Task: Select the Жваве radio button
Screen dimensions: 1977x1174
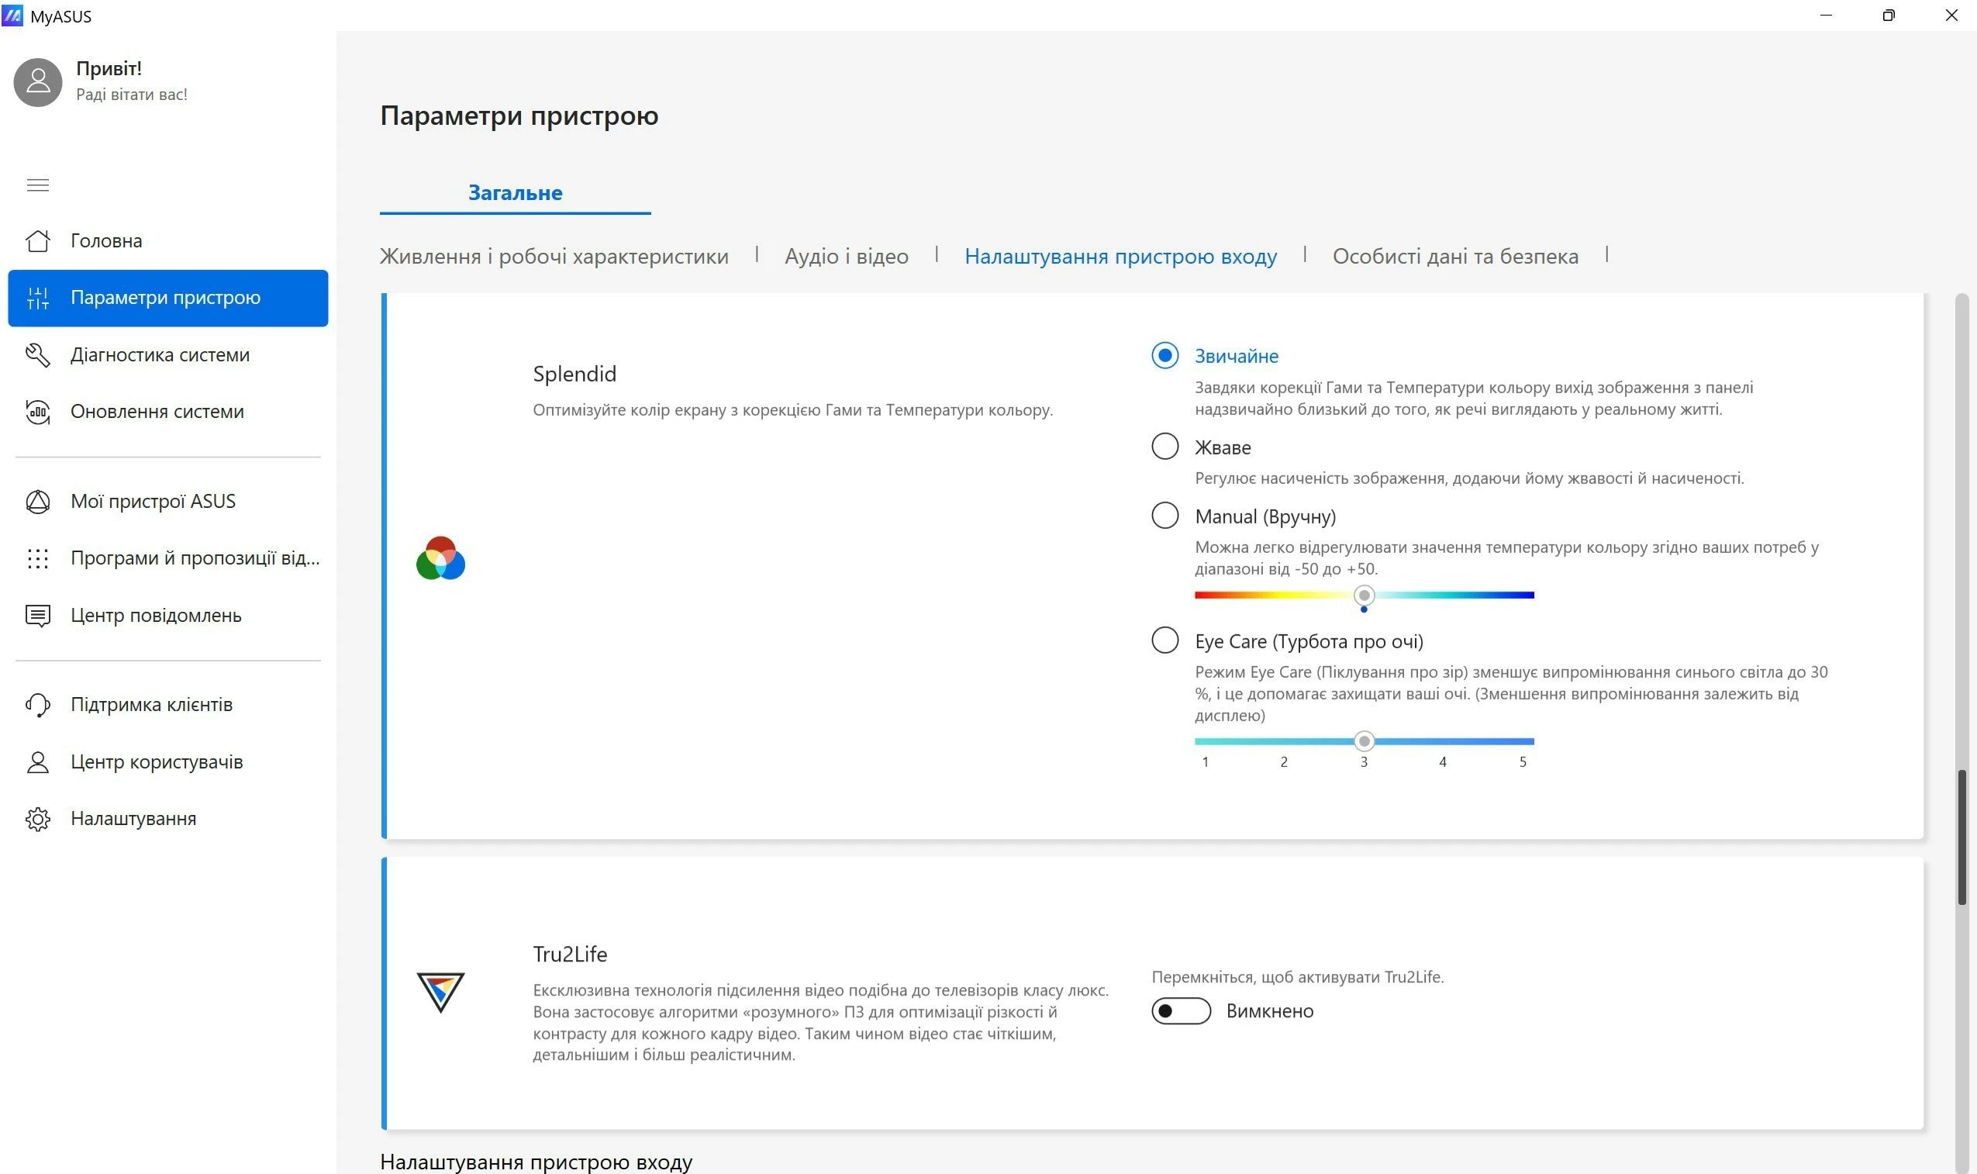Action: (1164, 446)
